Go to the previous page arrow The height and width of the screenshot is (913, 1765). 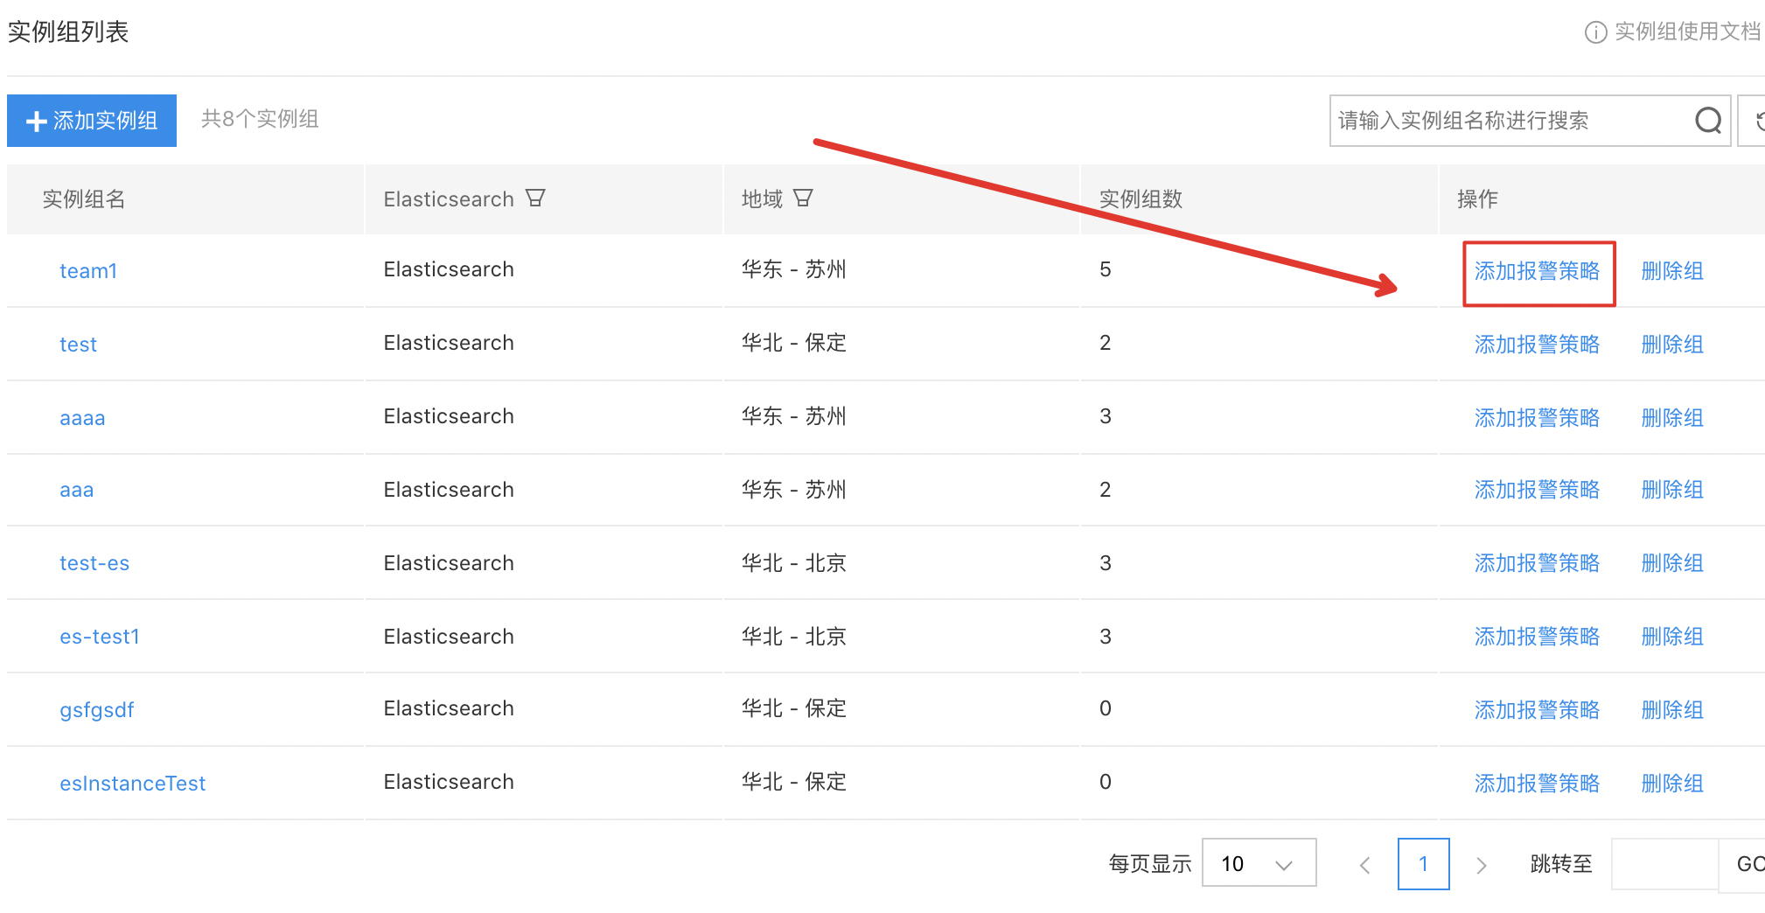pos(1364,865)
